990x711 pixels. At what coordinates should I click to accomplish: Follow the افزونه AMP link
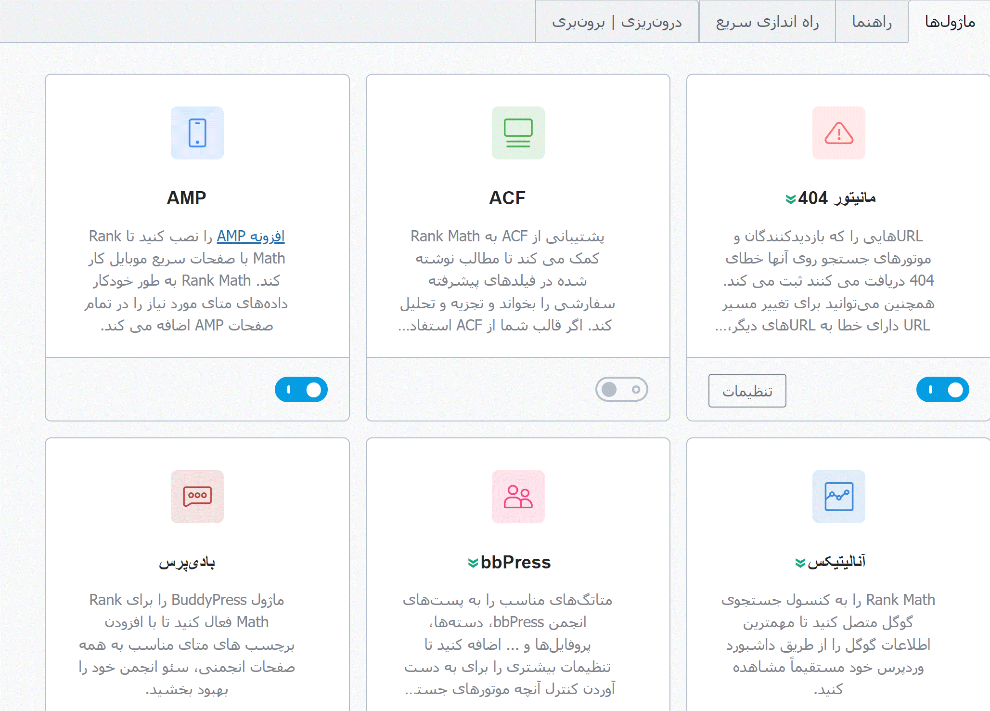click(250, 236)
